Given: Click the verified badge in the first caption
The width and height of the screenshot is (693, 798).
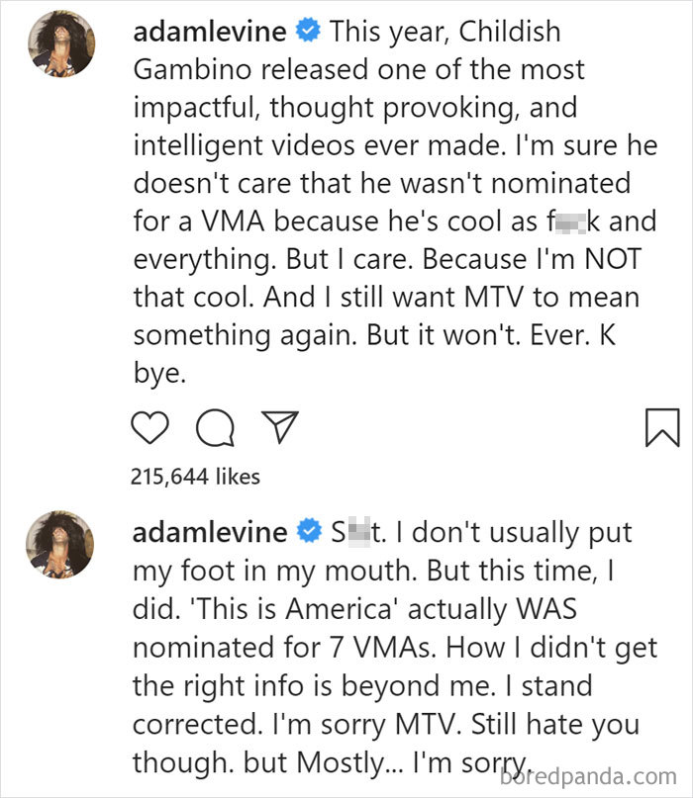Looking at the screenshot, I should click(308, 30).
